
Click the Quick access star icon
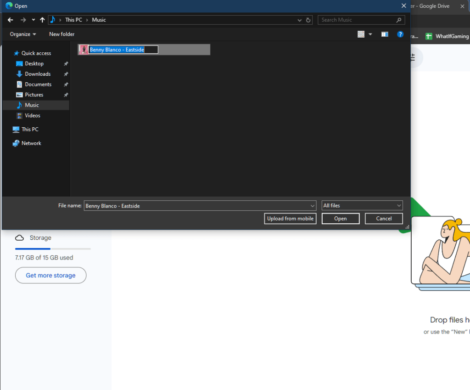point(17,53)
